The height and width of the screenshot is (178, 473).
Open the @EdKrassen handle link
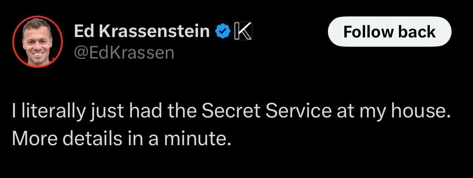pos(124,53)
